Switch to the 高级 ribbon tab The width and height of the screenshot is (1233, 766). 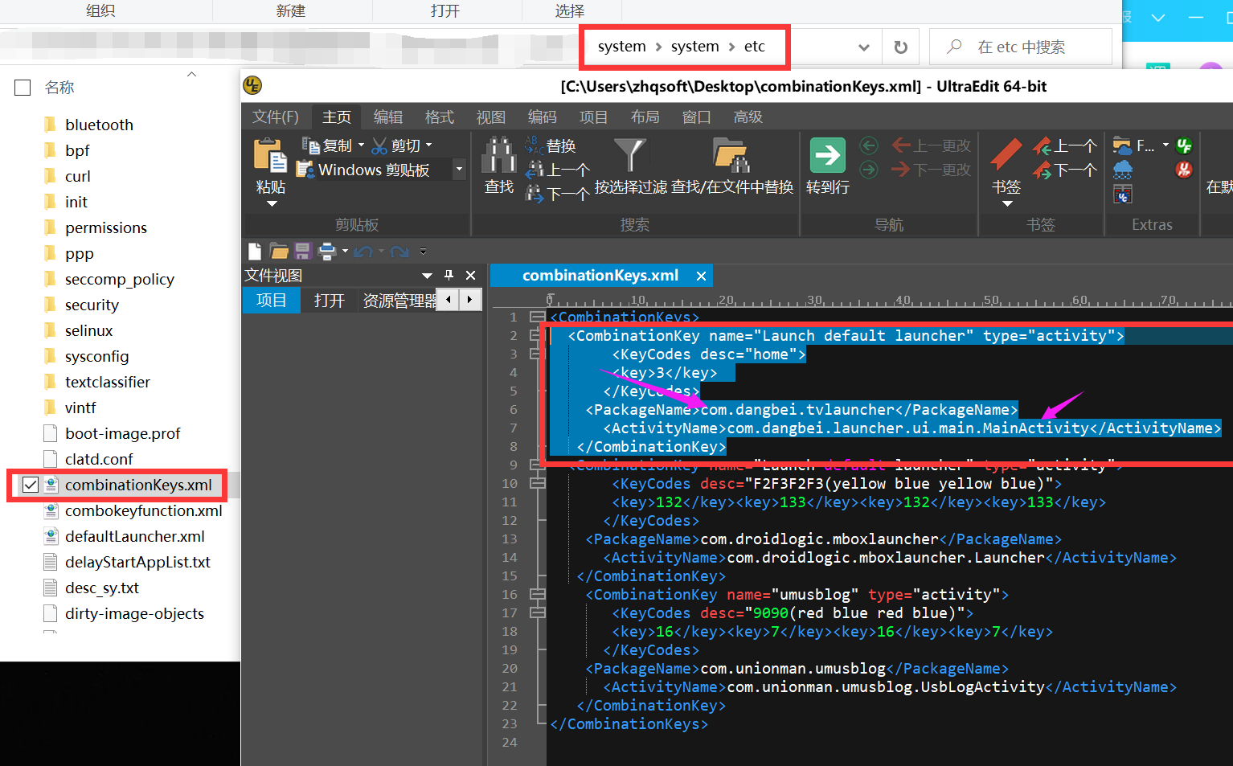(x=748, y=117)
